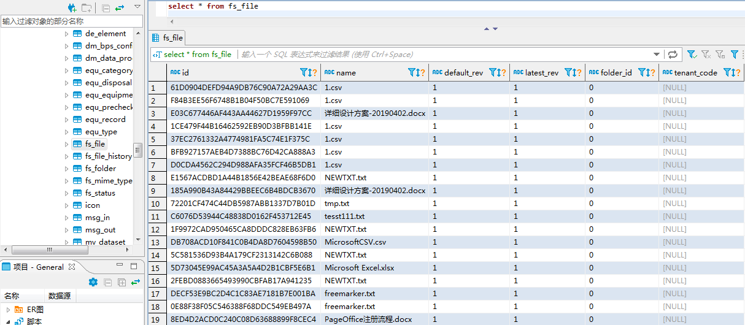Click the id column header
745x325 pixels.
[x=243, y=72]
